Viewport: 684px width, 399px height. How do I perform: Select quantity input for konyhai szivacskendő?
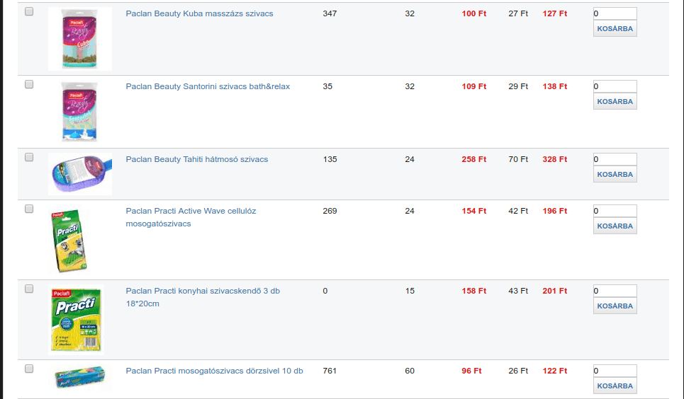click(615, 291)
